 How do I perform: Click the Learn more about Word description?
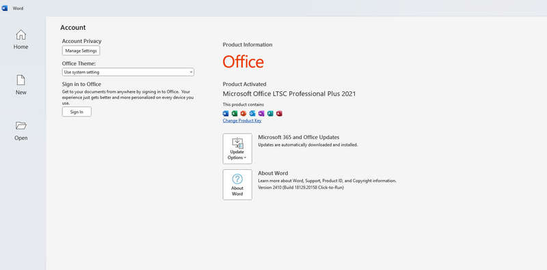[x=327, y=181]
